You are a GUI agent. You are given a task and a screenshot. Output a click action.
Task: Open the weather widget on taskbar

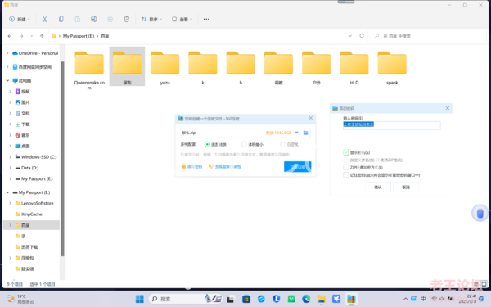[x=20, y=299]
